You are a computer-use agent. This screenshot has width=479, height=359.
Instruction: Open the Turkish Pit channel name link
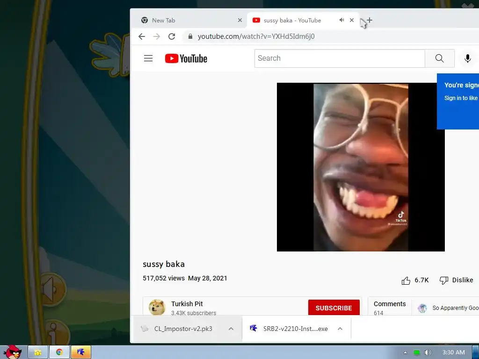[187, 304]
